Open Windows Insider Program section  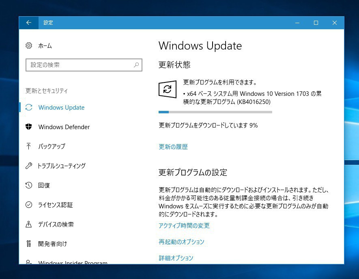pos(73,262)
